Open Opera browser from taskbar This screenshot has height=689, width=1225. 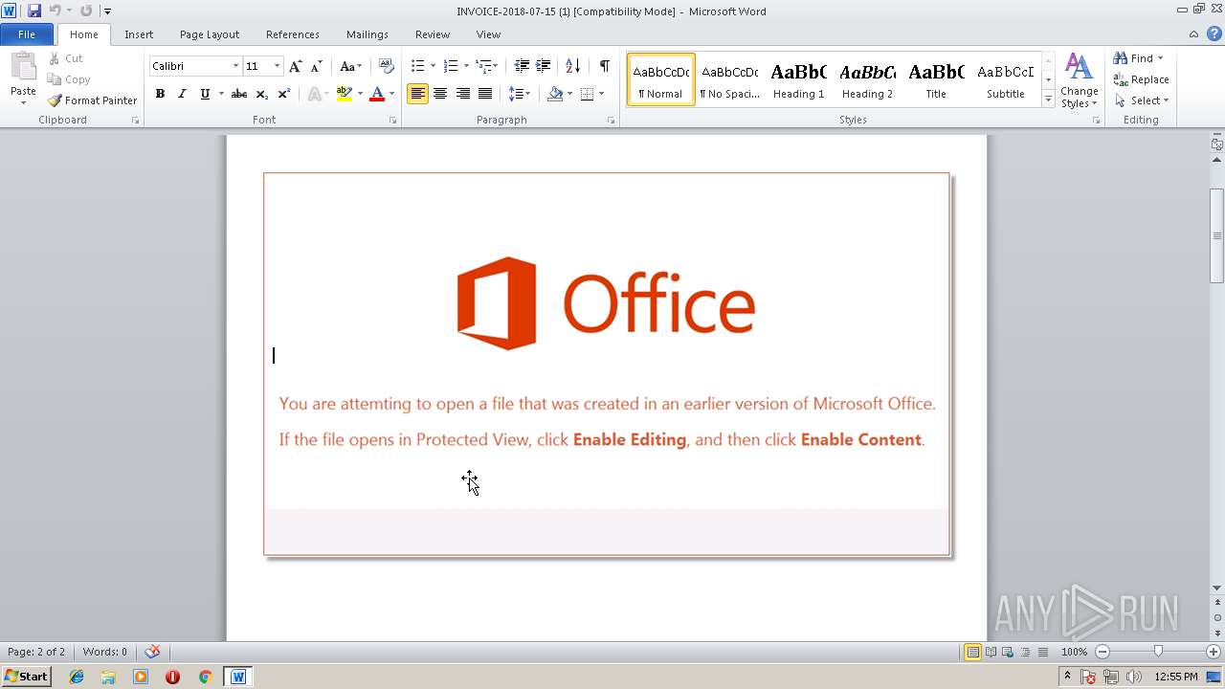point(172,677)
